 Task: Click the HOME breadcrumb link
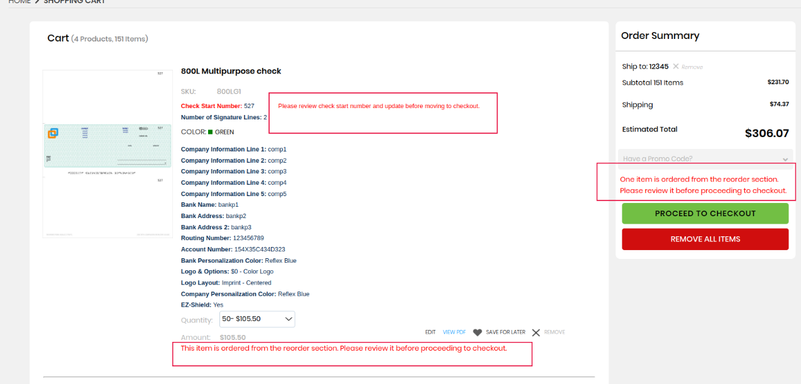[x=19, y=2]
